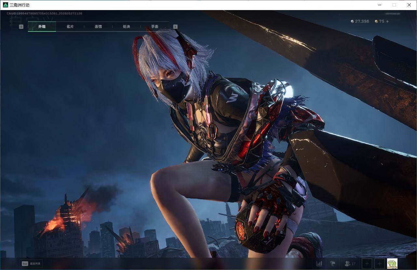Screen dimensions: 417x270
Task: Click the 27,396 silver balance
Action: (x=362, y=21)
